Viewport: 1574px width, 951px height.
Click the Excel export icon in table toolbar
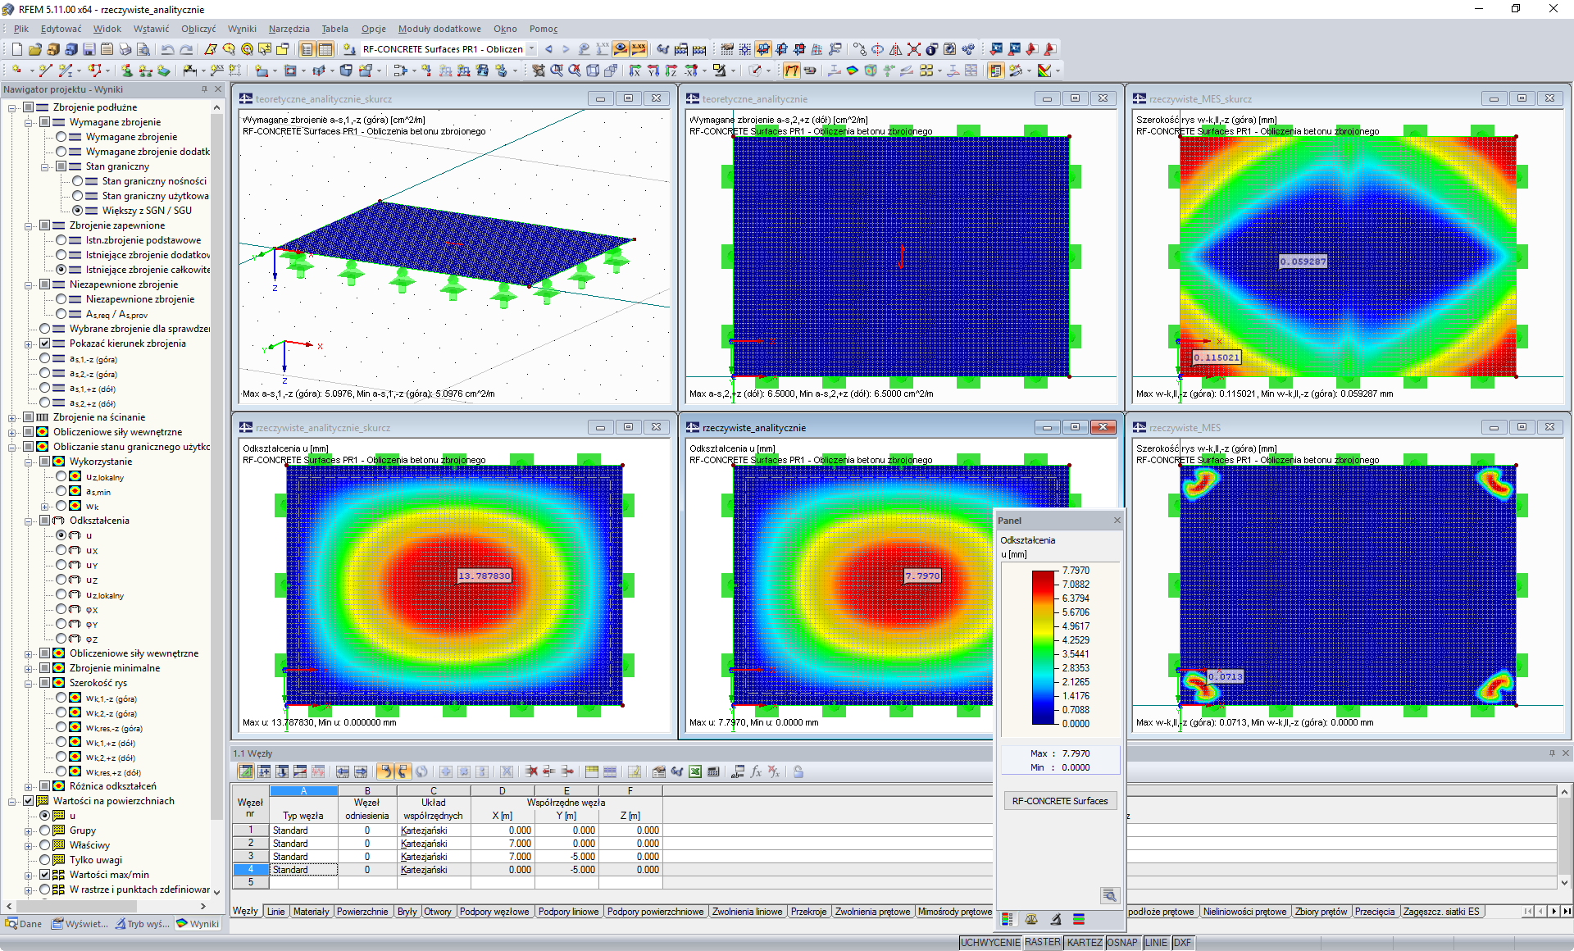pos(695,771)
